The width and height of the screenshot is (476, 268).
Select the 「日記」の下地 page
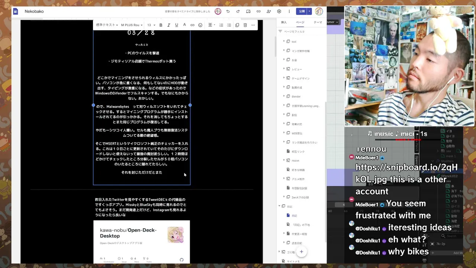[301, 225]
